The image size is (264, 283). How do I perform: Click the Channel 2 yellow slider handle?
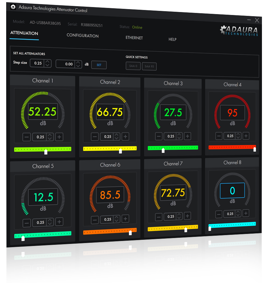pos(121,151)
